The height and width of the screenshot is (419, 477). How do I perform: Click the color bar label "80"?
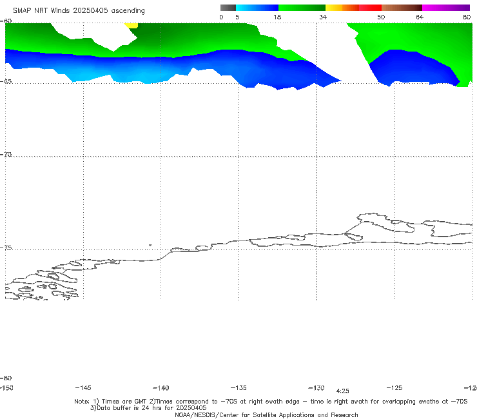tap(467, 17)
